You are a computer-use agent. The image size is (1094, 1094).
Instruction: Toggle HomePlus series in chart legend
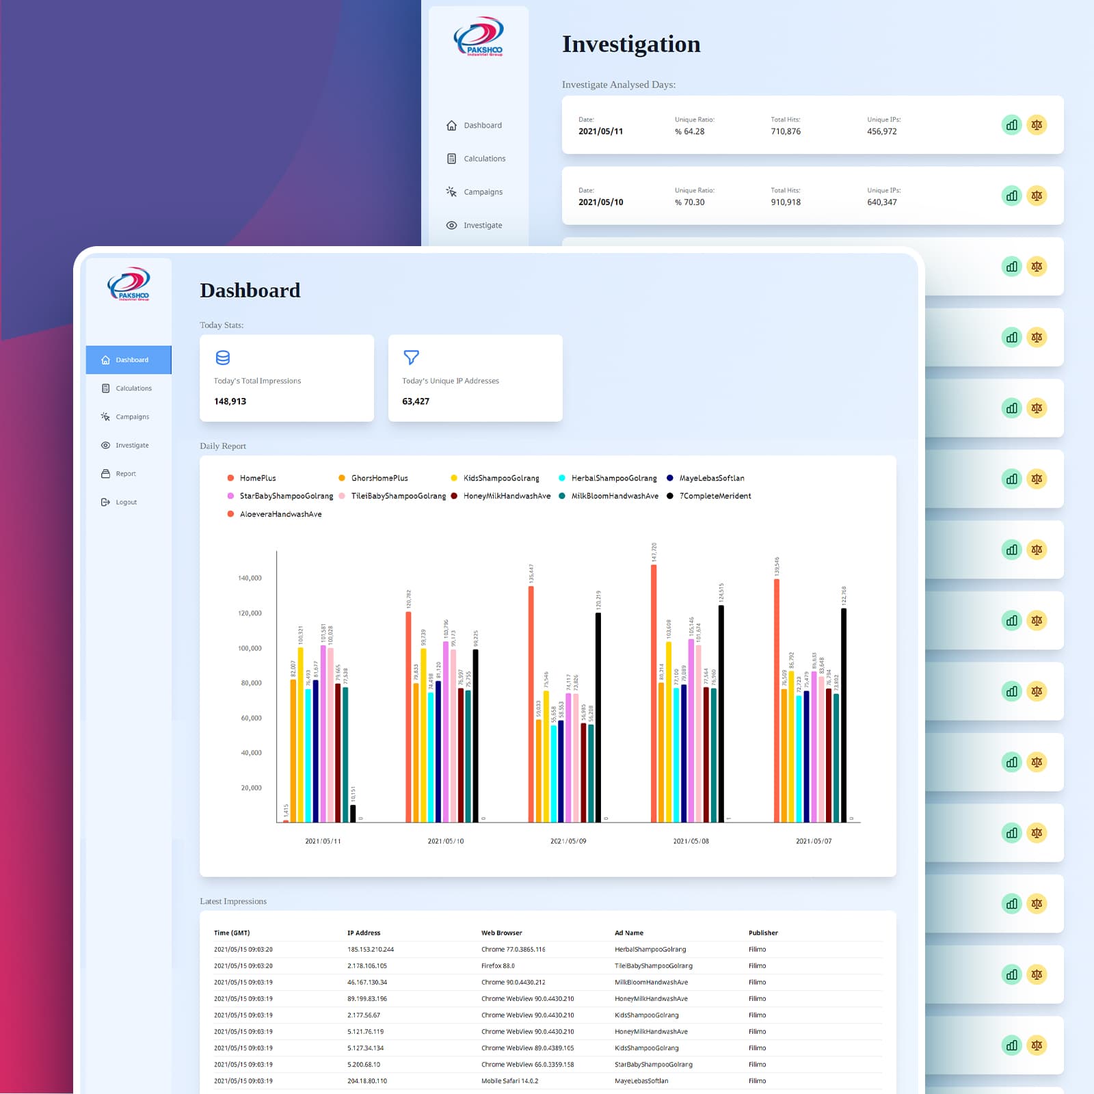[x=252, y=478]
